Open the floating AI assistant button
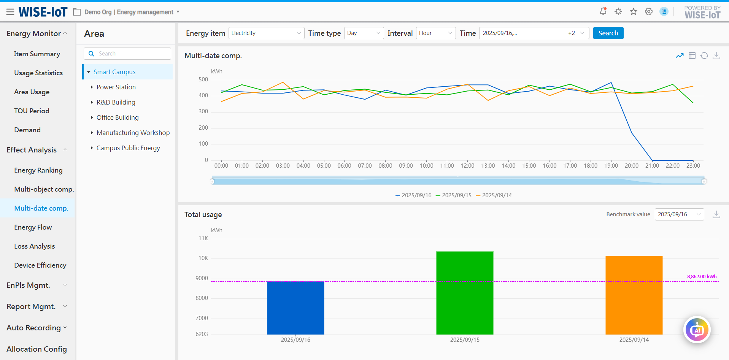 point(697,330)
